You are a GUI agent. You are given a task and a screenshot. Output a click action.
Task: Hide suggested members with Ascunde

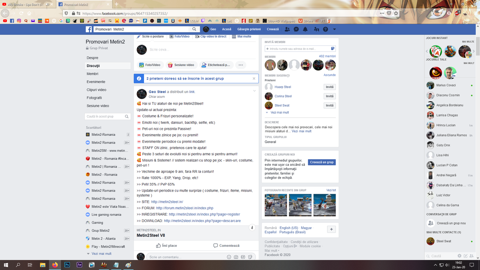click(x=330, y=75)
